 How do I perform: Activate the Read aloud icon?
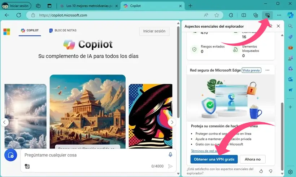[206, 15]
